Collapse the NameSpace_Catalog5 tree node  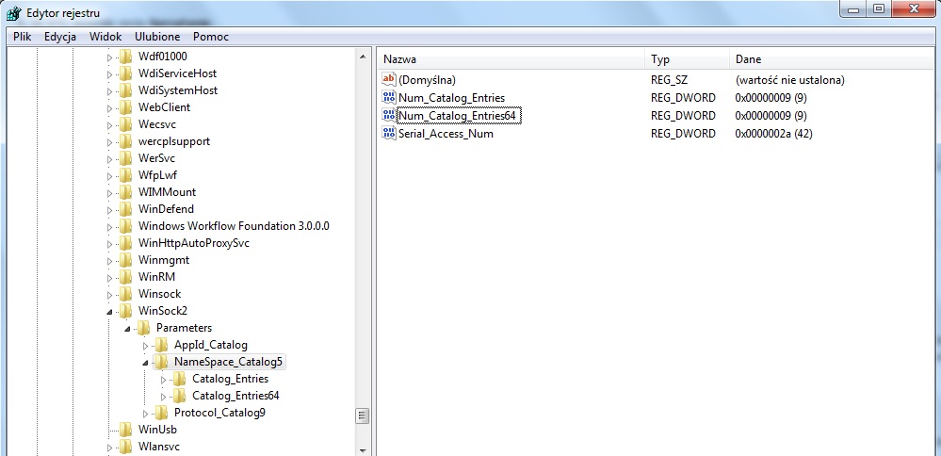pos(145,363)
